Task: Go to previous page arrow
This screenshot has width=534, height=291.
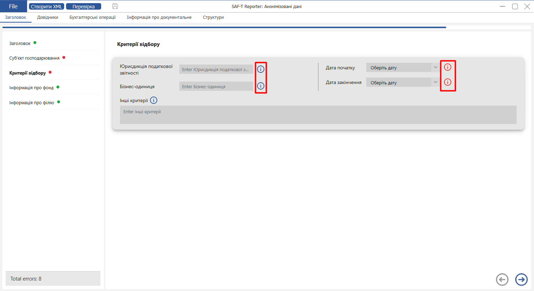Action: [x=502, y=279]
